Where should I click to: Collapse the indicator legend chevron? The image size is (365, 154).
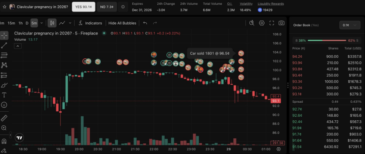[18, 46]
